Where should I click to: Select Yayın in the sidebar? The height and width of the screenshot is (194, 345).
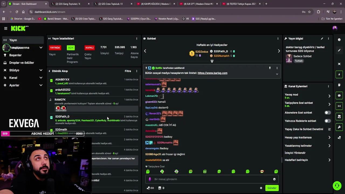23,40
